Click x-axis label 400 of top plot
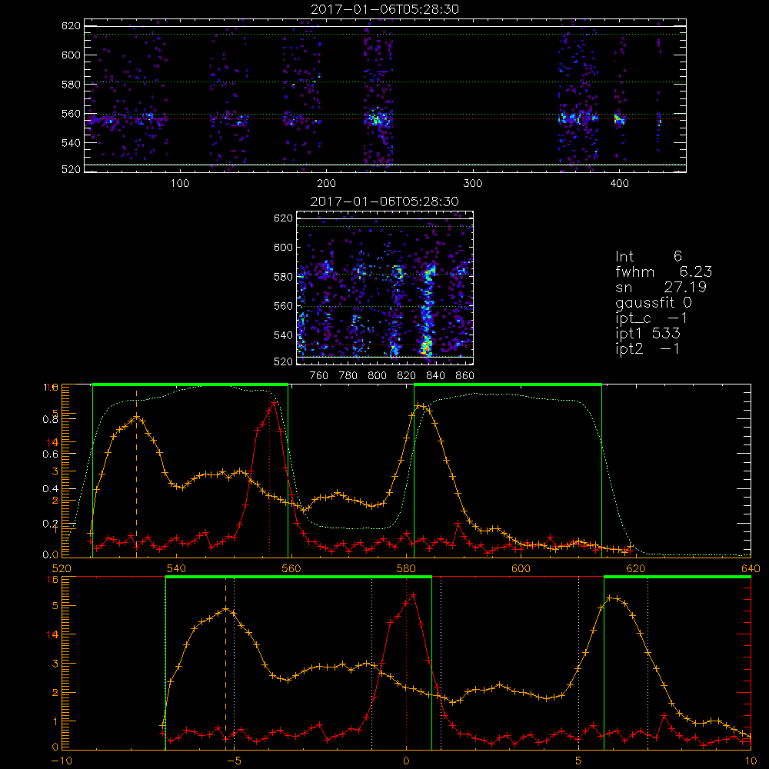This screenshot has height=769, width=769. coord(619,184)
